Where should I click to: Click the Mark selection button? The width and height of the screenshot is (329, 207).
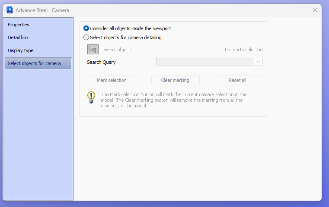[x=112, y=80]
